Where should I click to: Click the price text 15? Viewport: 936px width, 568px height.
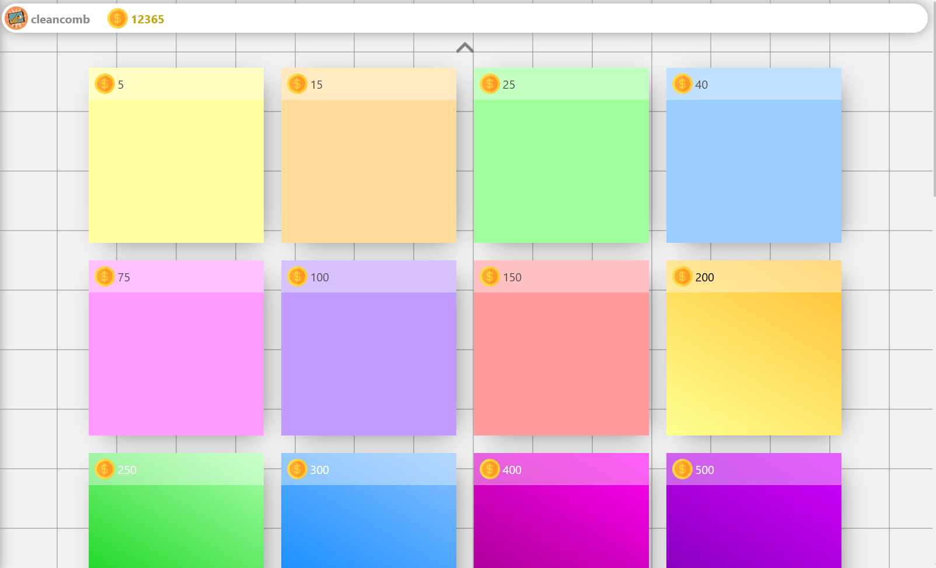click(316, 85)
